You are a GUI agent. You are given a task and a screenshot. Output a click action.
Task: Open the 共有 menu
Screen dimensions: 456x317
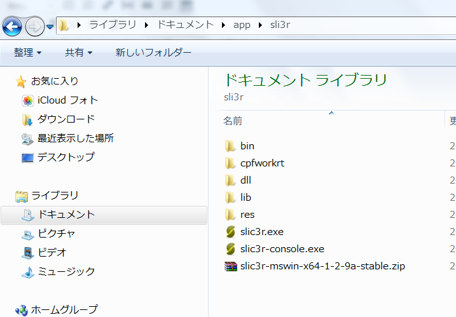coord(78,53)
